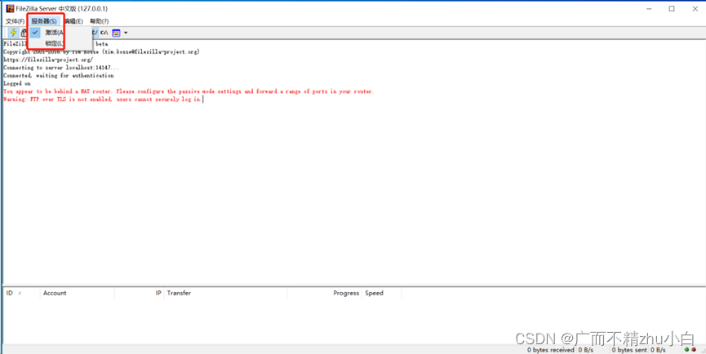The width and height of the screenshot is (706, 354).
Task: Sort connections by the Account column header
Action: (78, 293)
